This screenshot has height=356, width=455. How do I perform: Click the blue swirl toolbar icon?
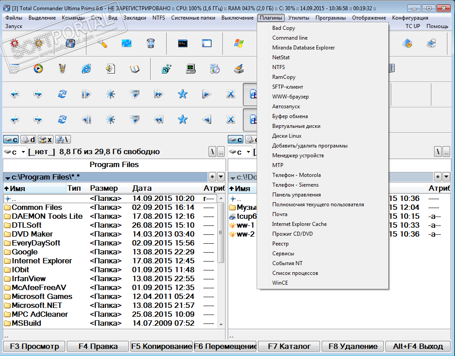[x=127, y=44]
